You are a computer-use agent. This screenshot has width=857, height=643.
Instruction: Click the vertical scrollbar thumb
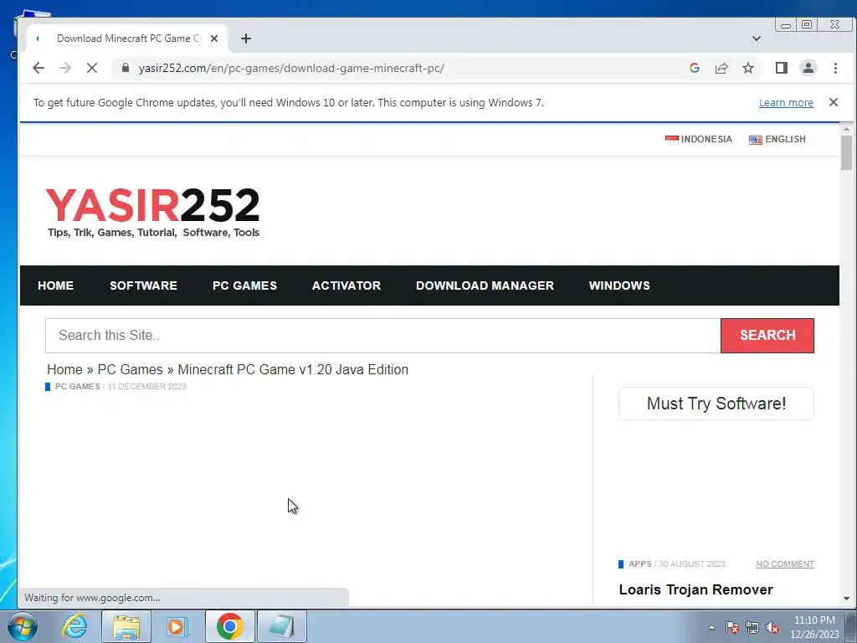[847, 152]
